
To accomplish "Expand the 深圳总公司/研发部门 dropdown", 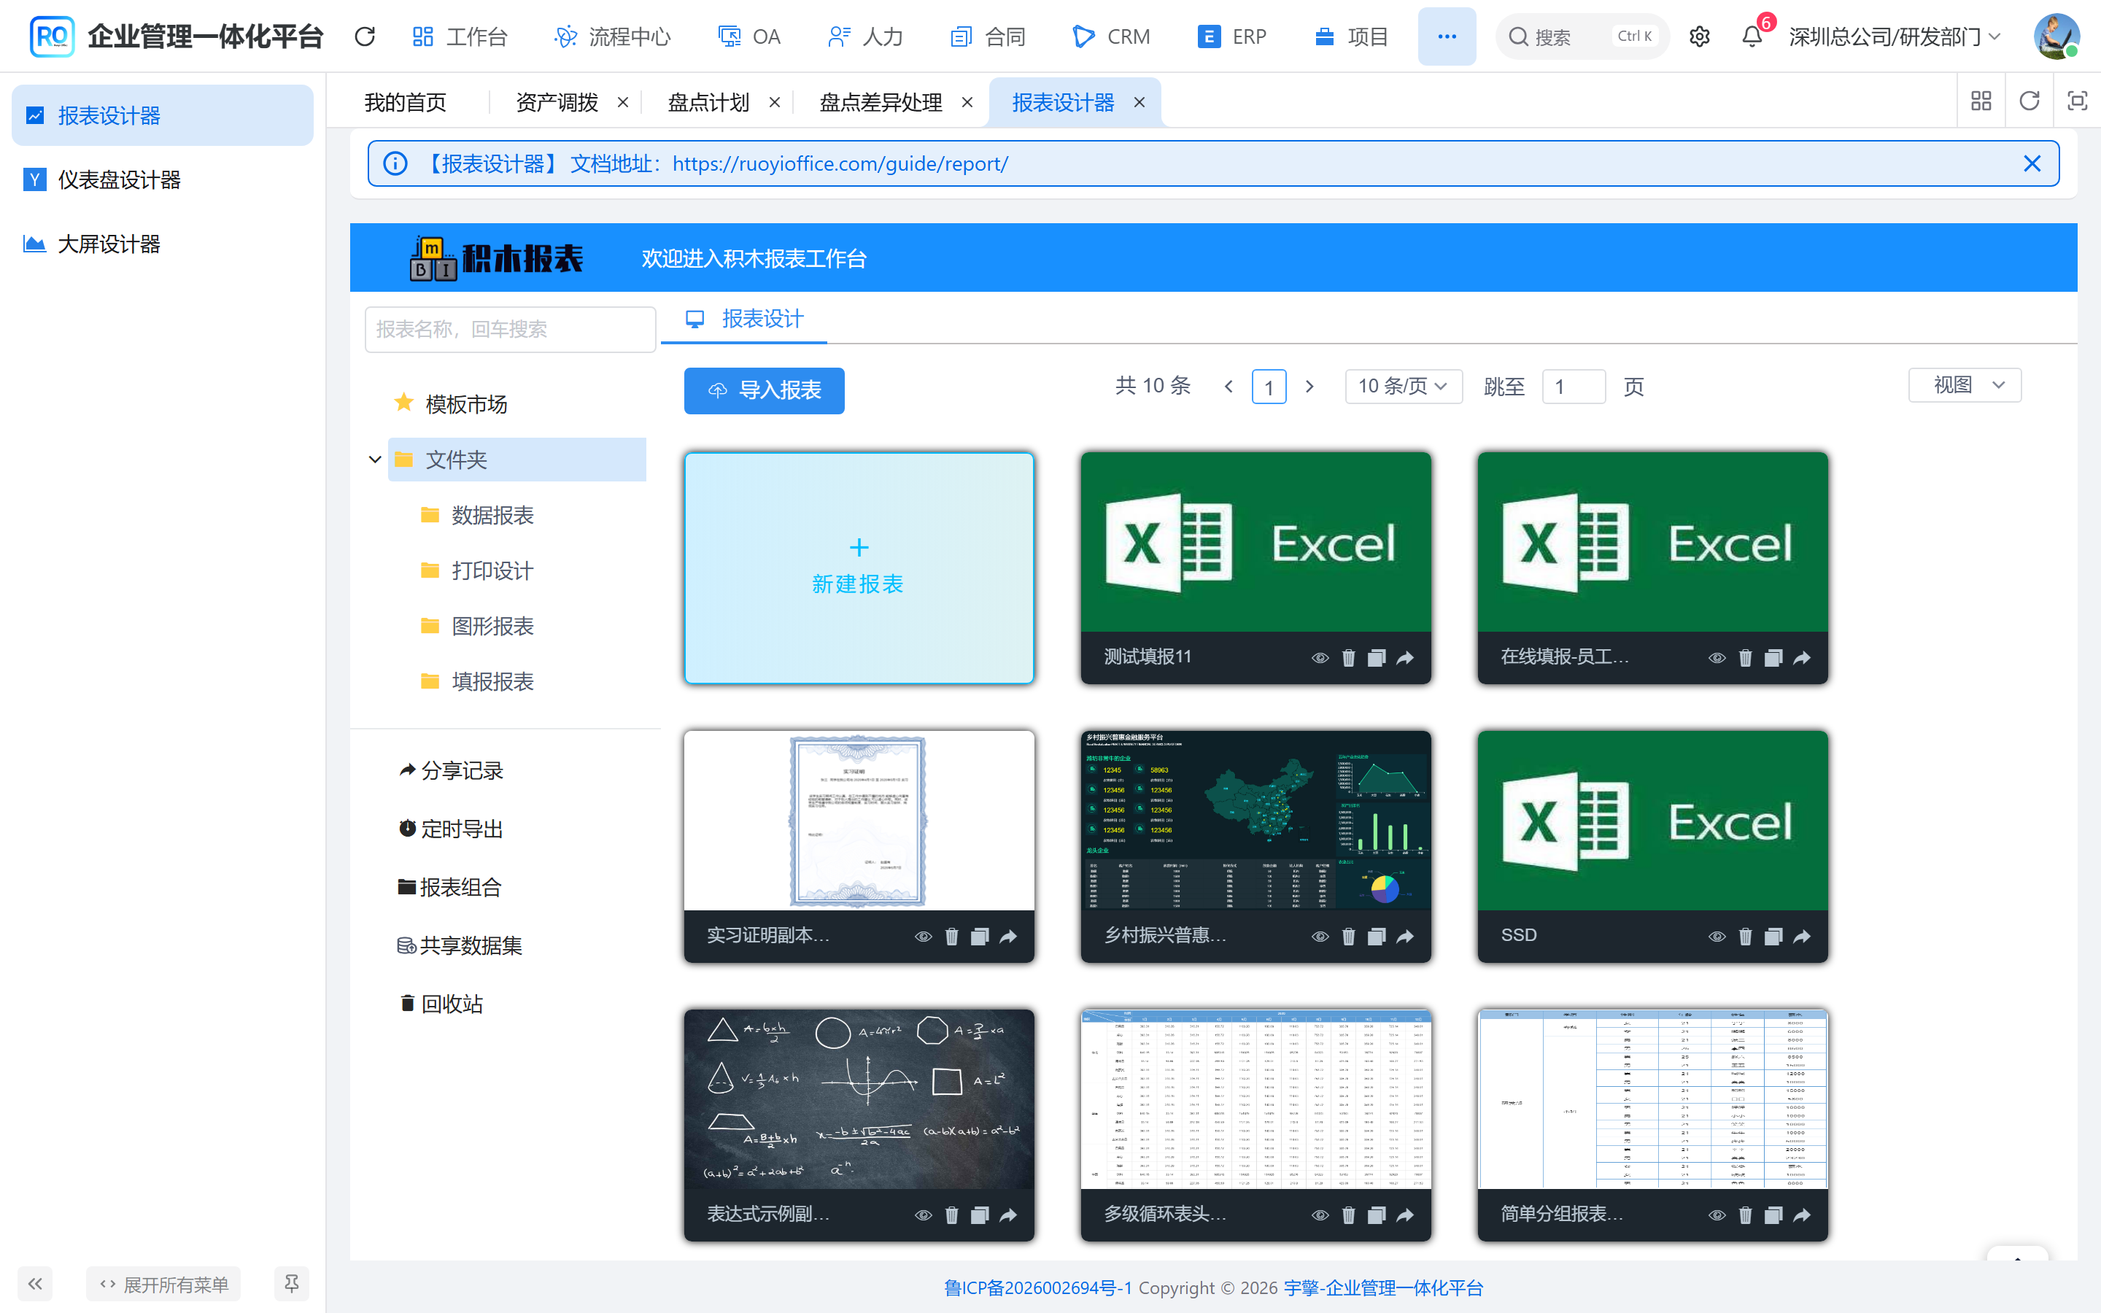I will (1895, 36).
